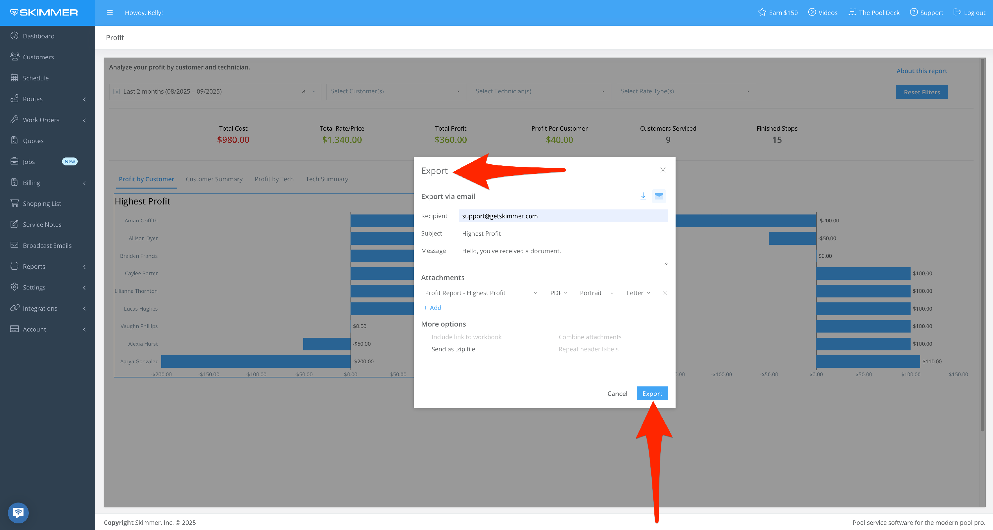
Task: Open the Skimmer chat bubble widget
Action: (x=18, y=513)
